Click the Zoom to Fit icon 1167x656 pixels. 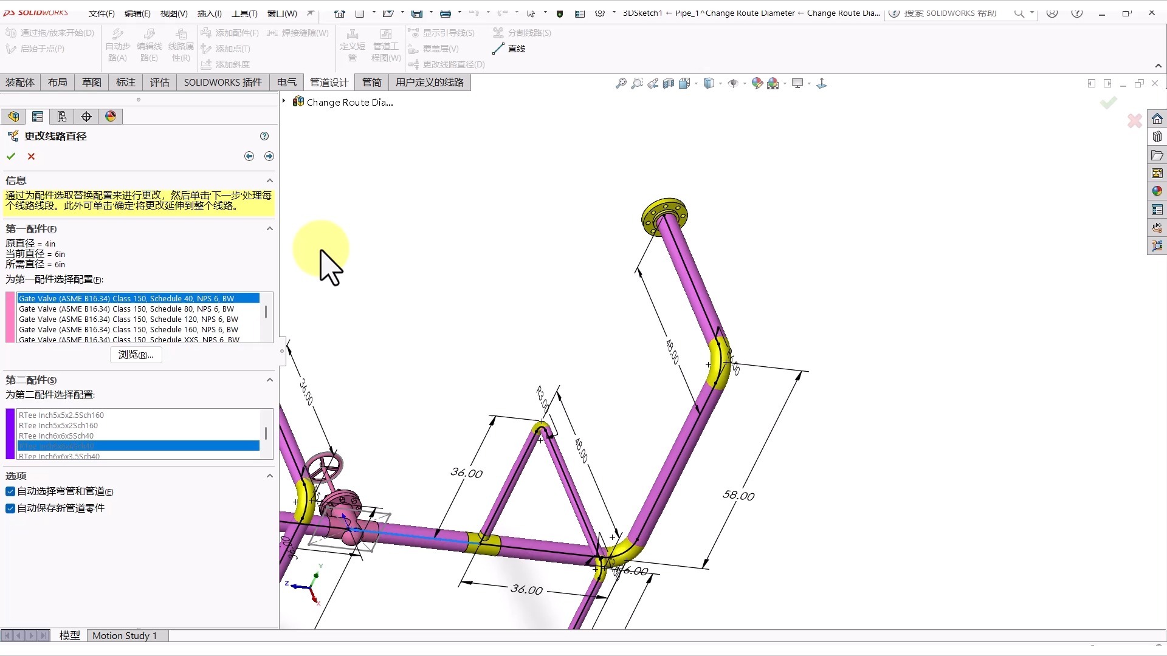620,83
